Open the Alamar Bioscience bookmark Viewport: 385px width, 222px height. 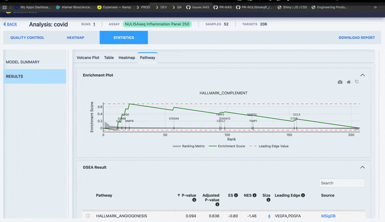(x=74, y=7)
